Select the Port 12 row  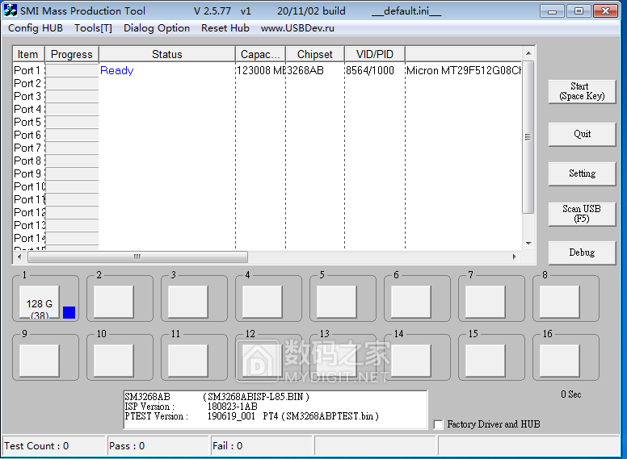click(x=267, y=212)
